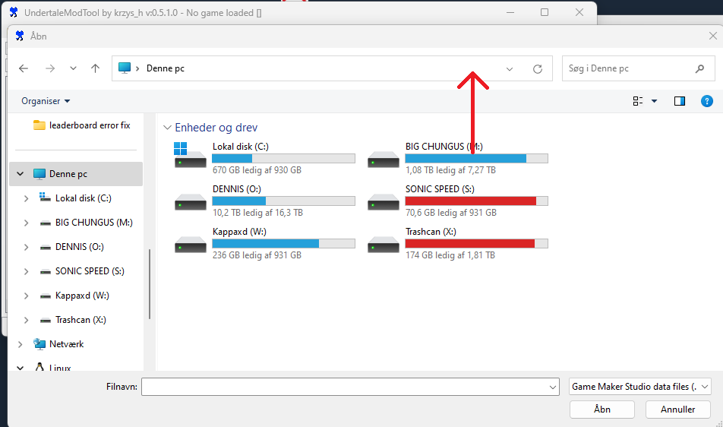Viewport: 723px width, 427px height.
Task: Click Trashcan (X:) drive icon
Action: [384, 245]
